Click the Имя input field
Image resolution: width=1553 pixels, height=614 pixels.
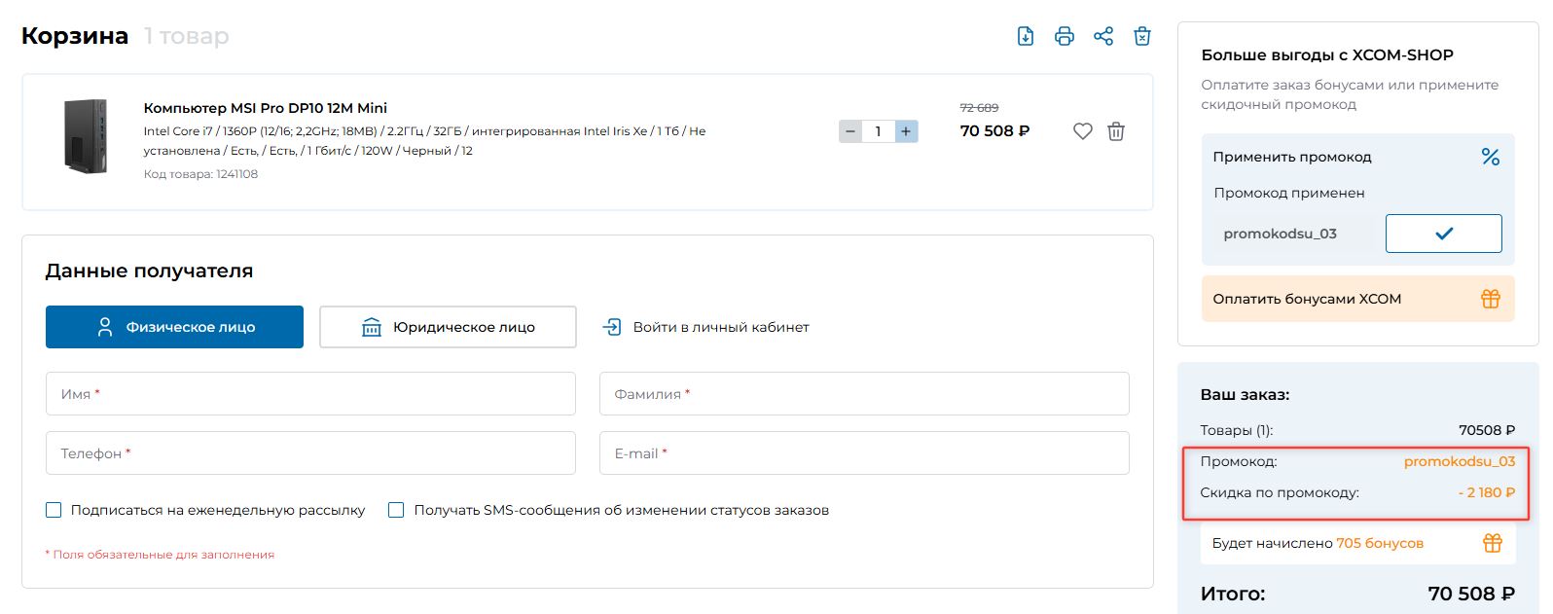[x=310, y=394]
